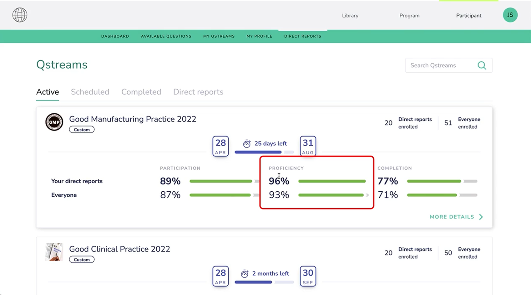This screenshot has height=295, width=531.
Task: Click Your direct reports row label
Action: [x=77, y=181]
